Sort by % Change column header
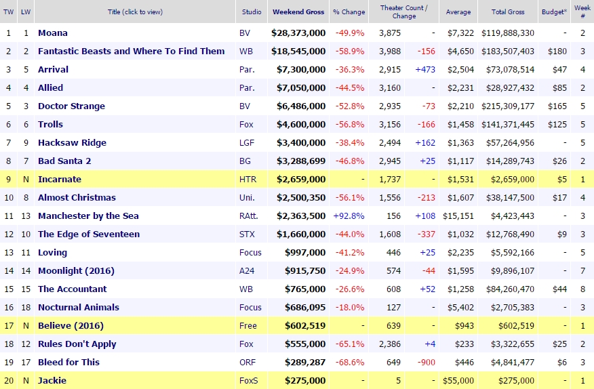594x389 pixels. (x=349, y=12)
